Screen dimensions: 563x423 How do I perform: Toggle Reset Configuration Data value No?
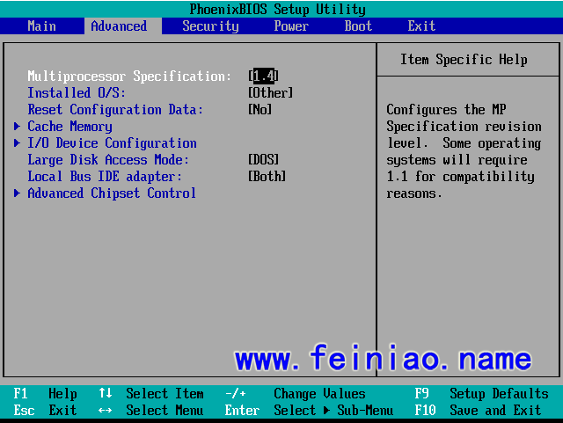click(x=260, y=110)
